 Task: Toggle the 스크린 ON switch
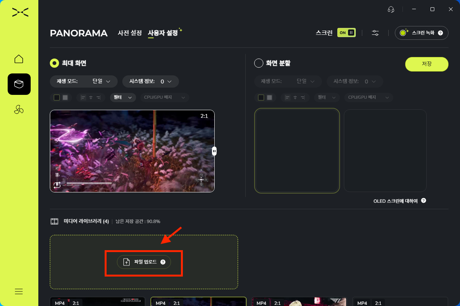(346, 33)
